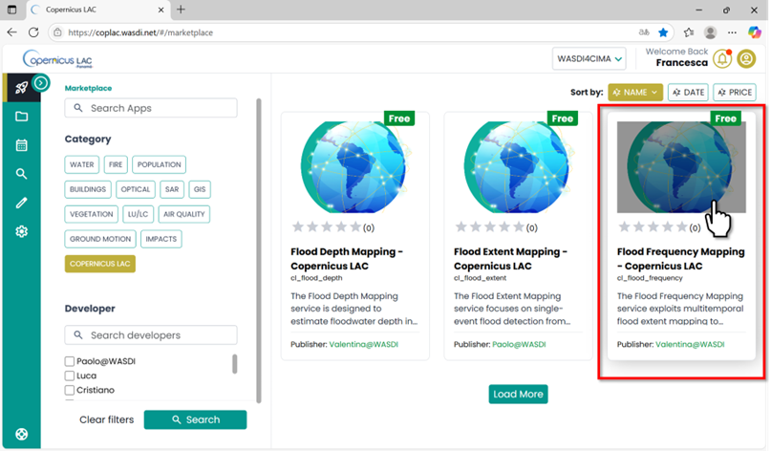The image size is (771, 451).
Task: Toggle the AIR QUALITY category filter
Action: coord(183,214)
